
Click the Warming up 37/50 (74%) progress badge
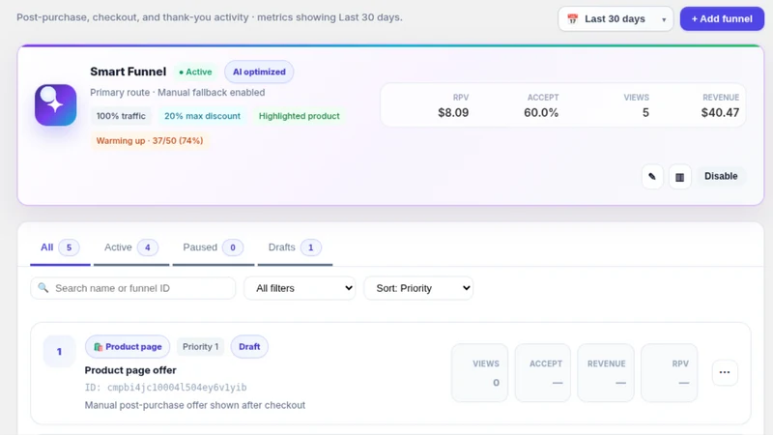150,140
